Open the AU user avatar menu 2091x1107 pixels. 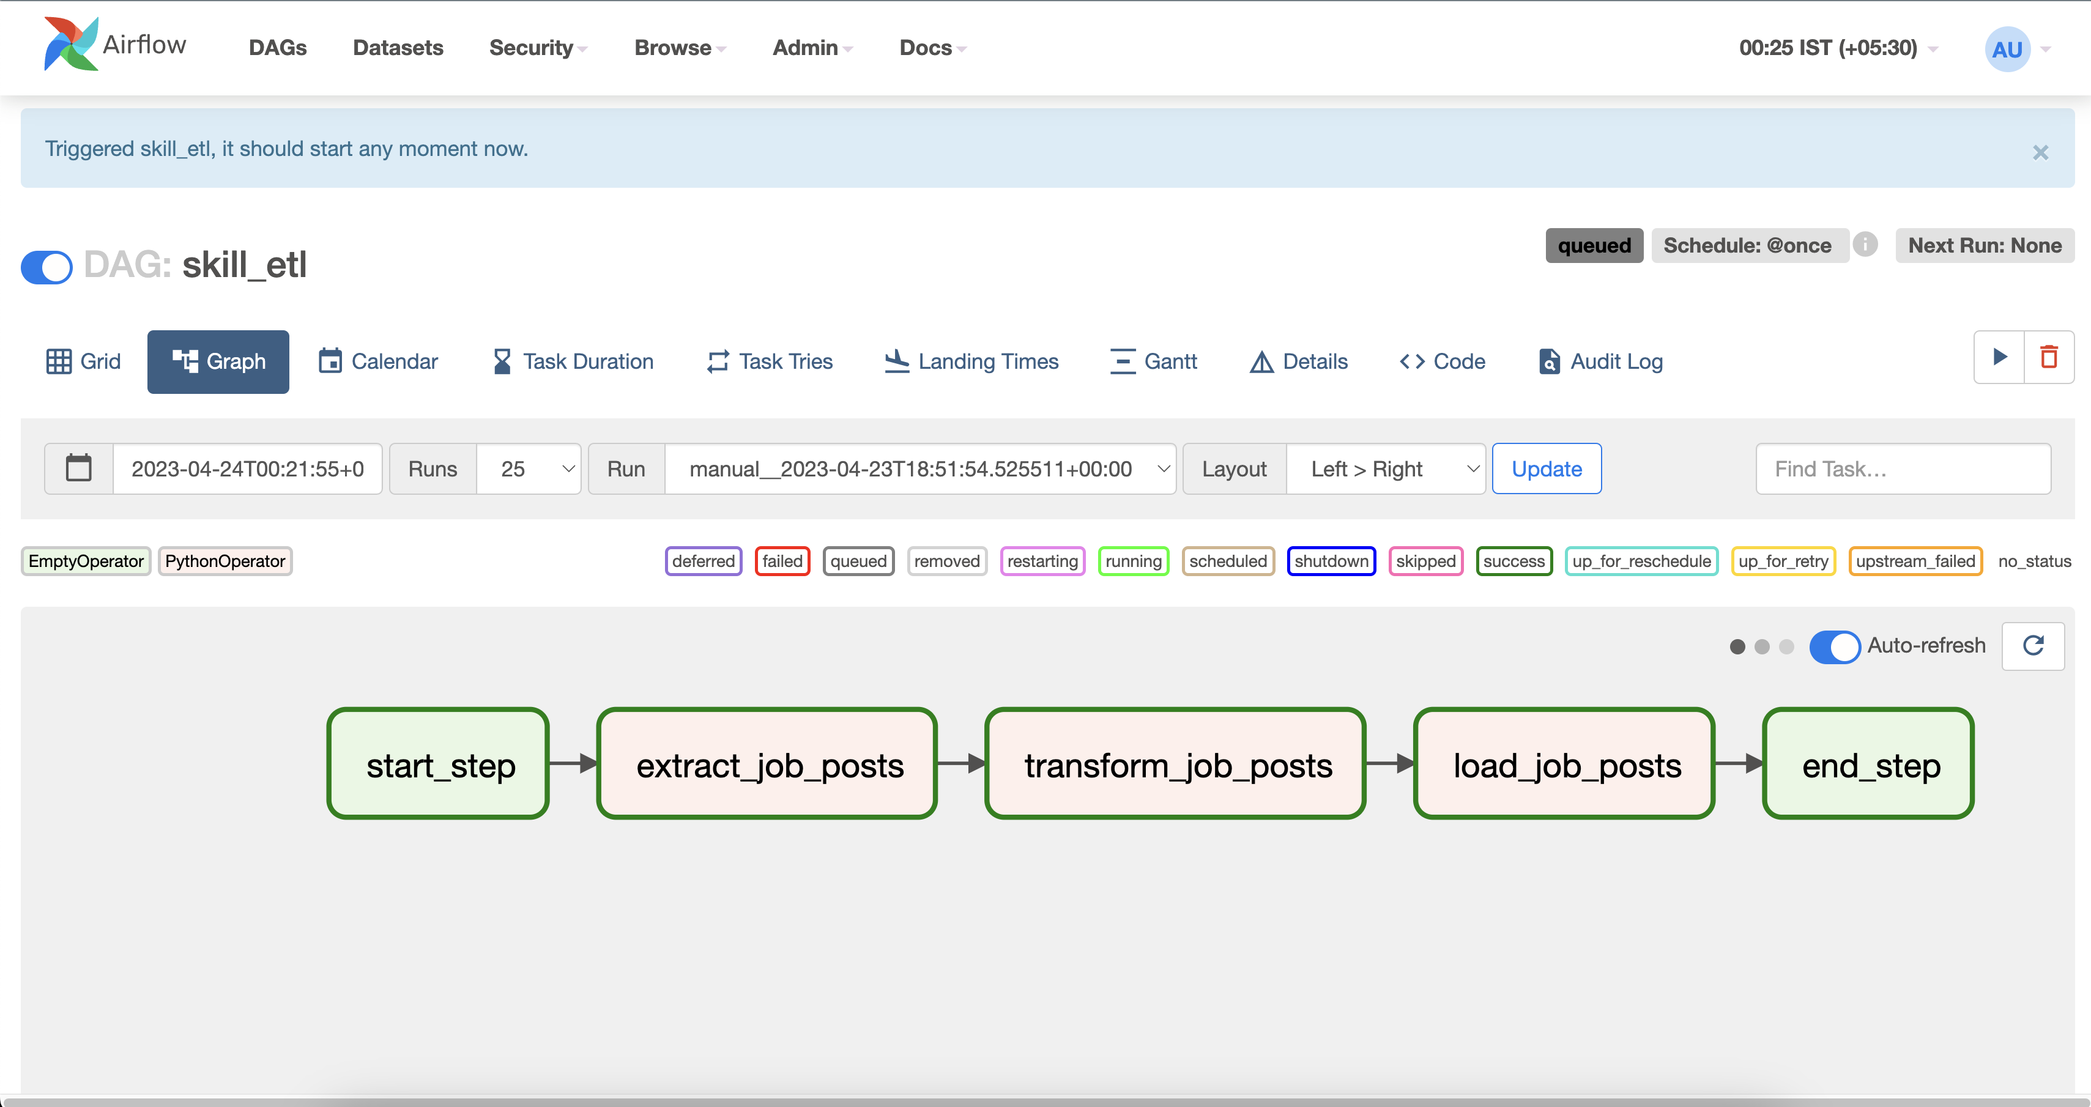pyautogui.click(x=2007, y=50)
